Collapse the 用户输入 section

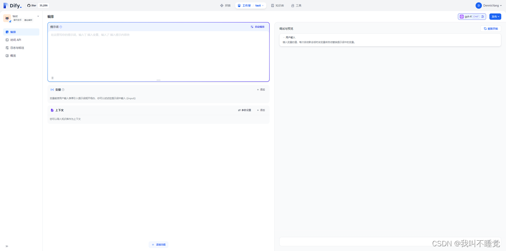283,38
